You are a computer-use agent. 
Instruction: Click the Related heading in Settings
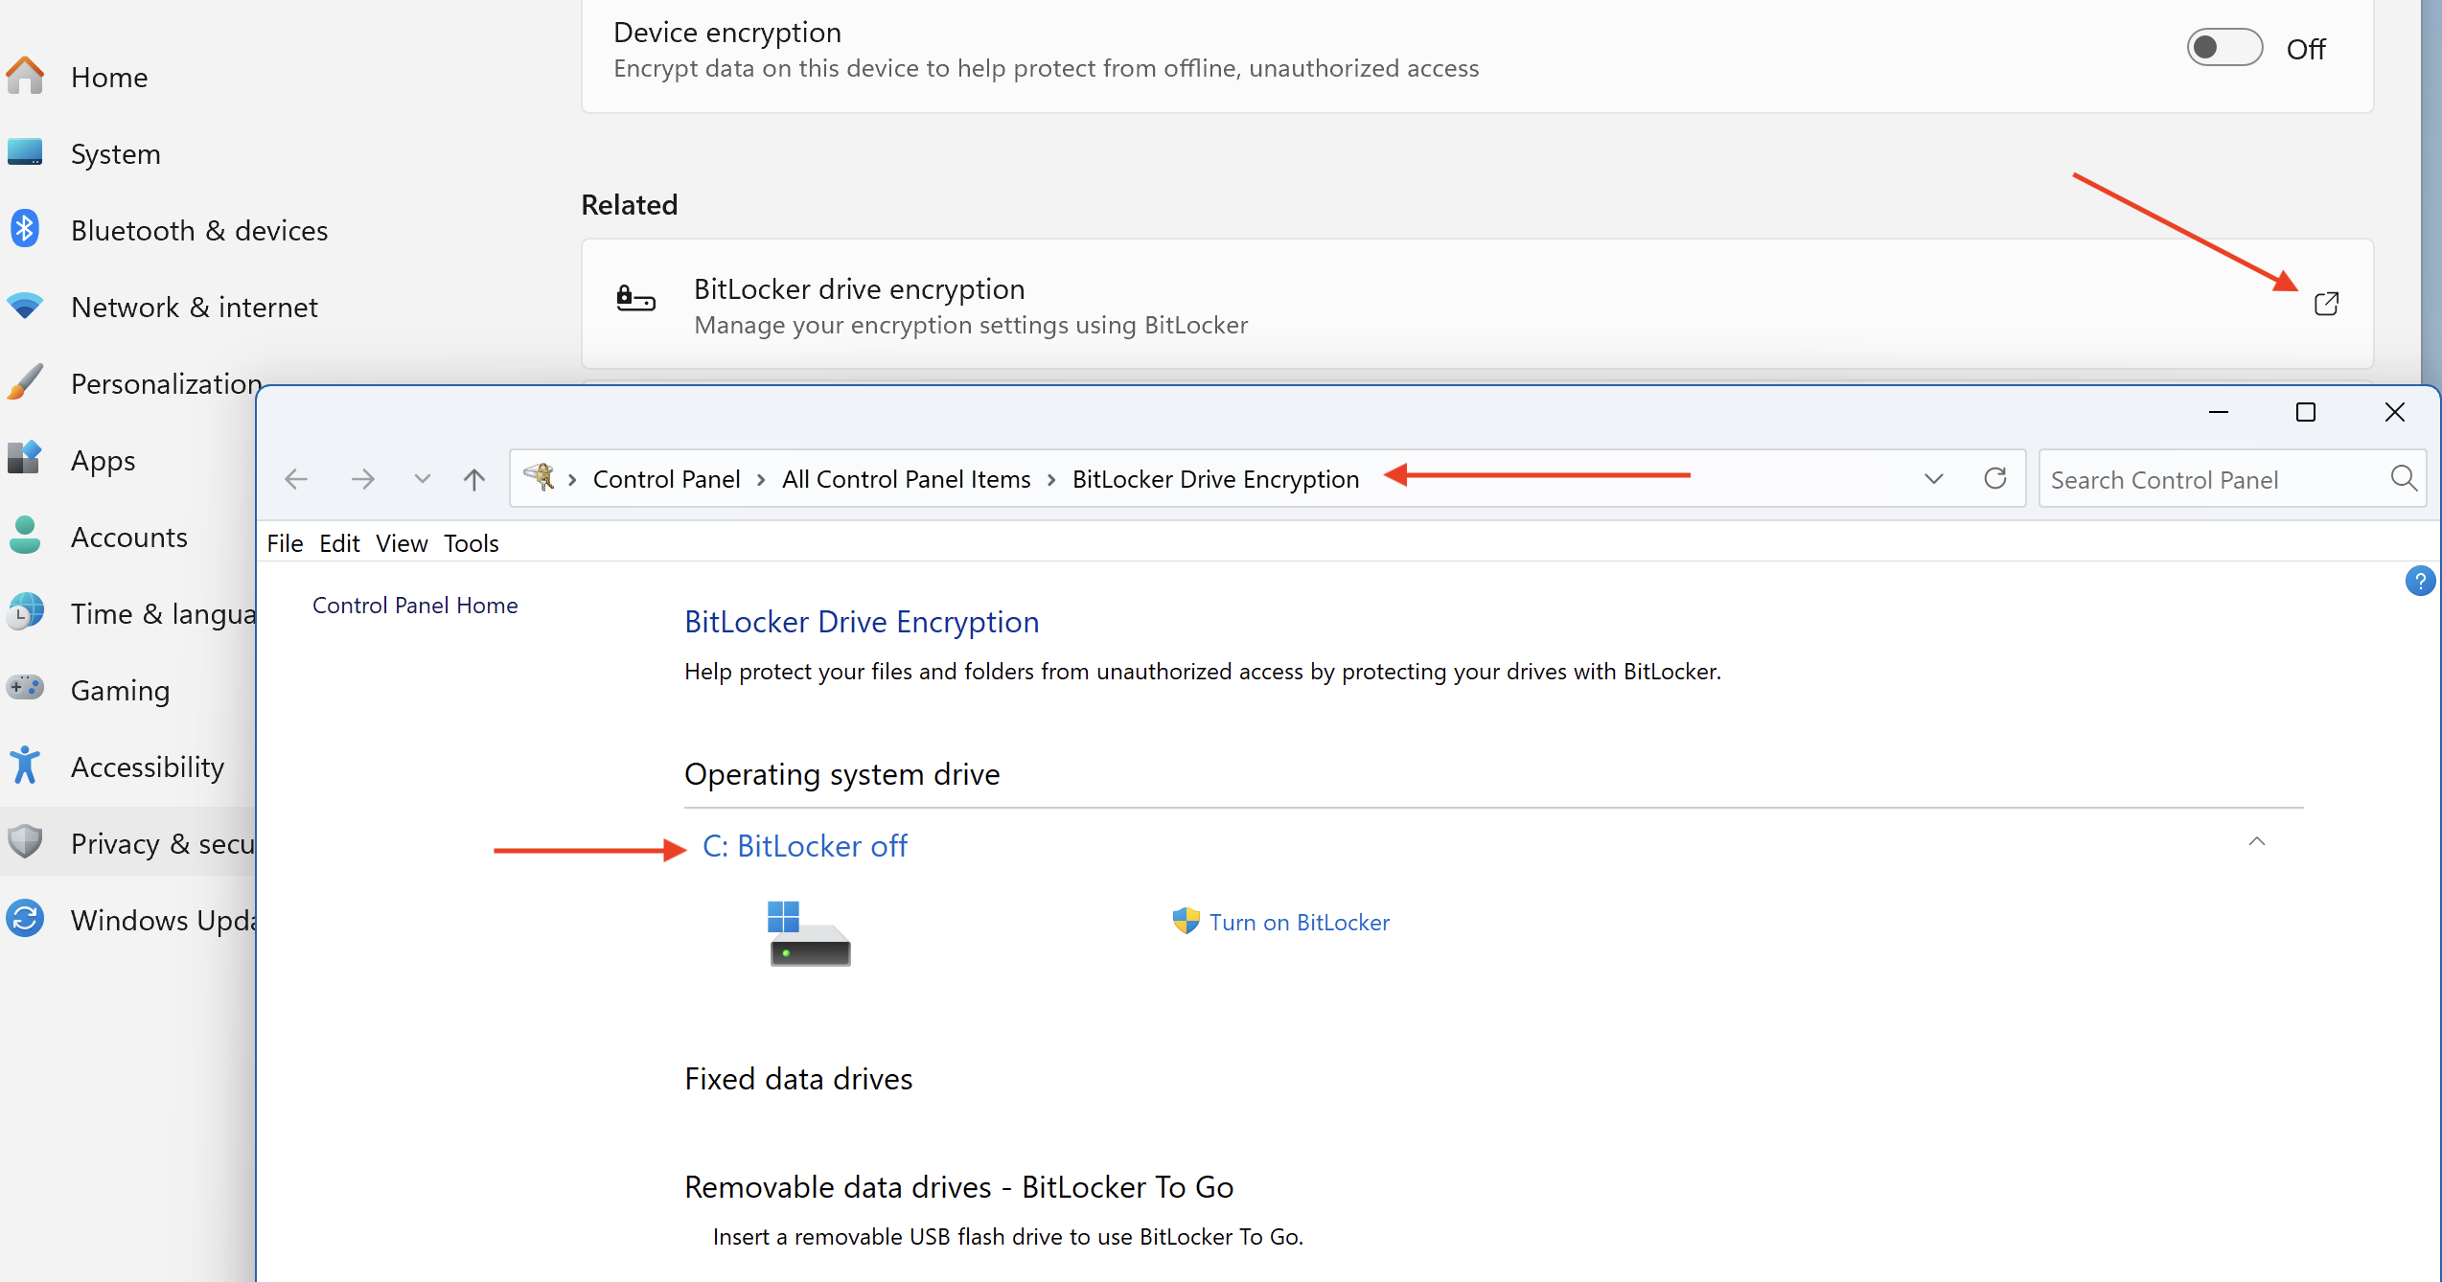coord(630,204)
